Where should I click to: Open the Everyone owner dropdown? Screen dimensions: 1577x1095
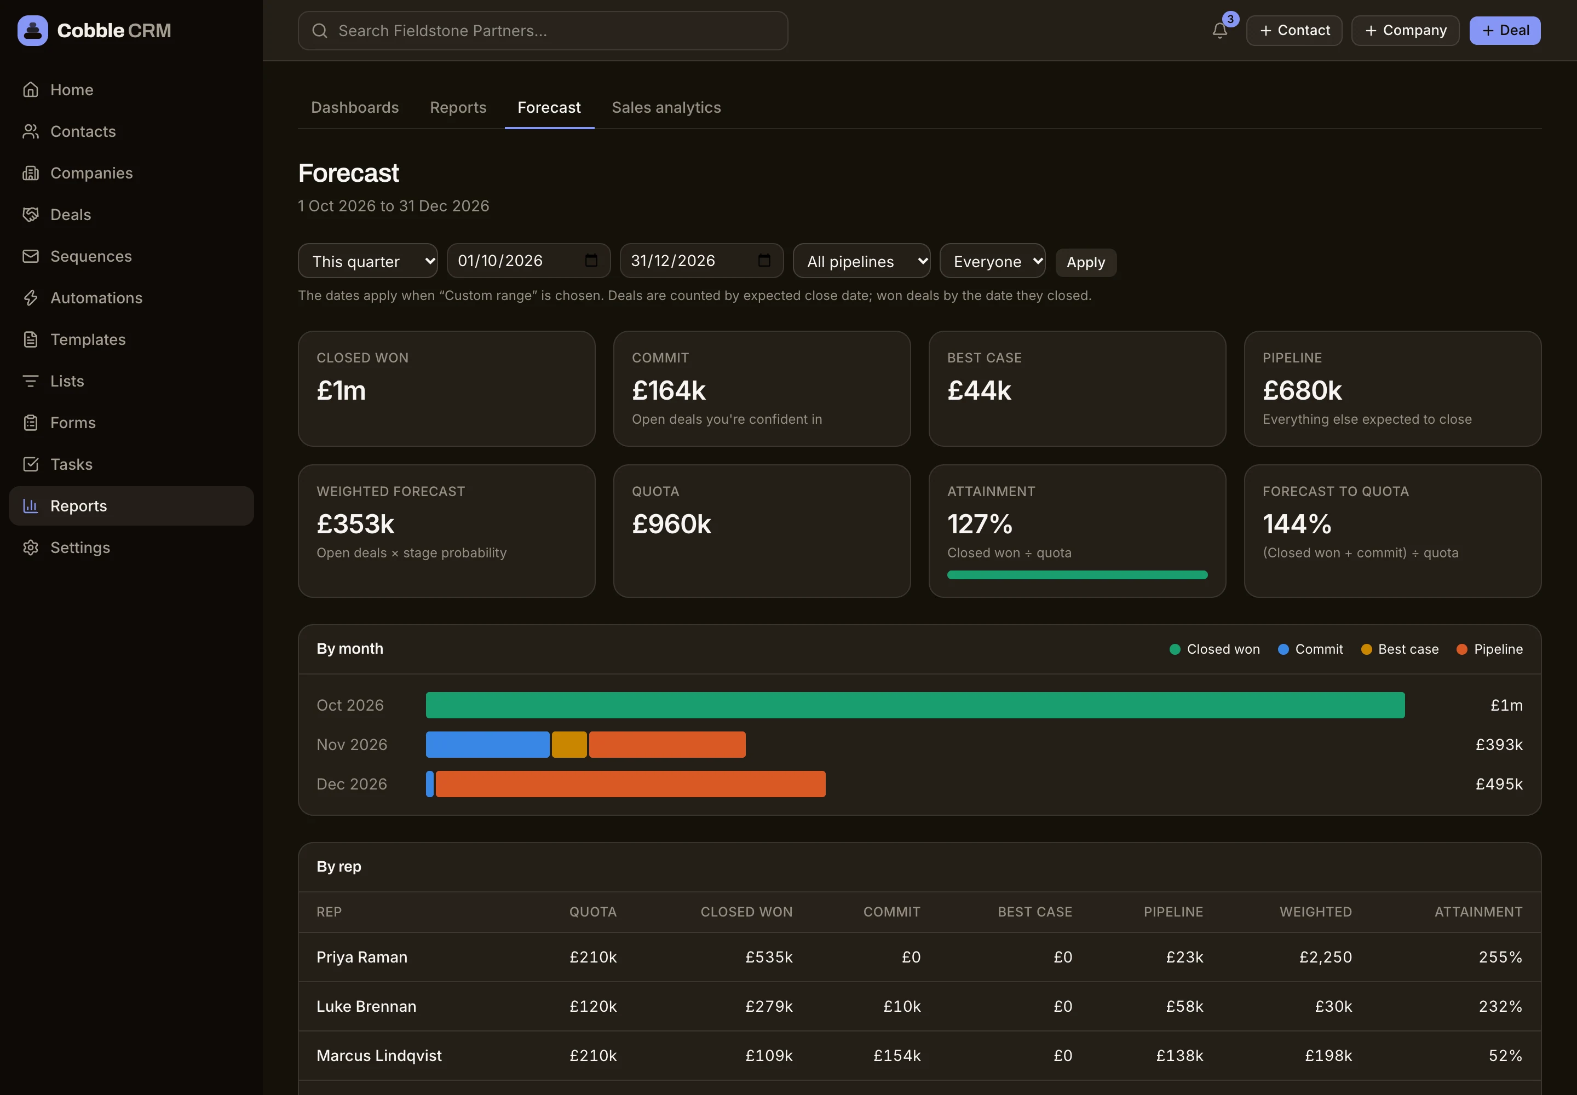click(992, 261)
